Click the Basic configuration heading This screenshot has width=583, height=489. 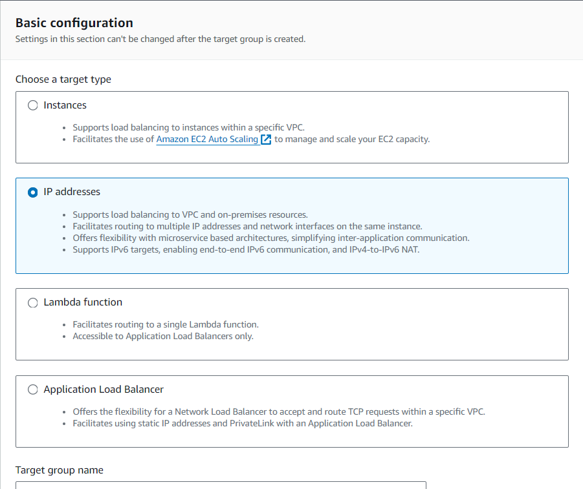[74, 23]
